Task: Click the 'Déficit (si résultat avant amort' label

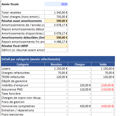Action: (23, 50)
